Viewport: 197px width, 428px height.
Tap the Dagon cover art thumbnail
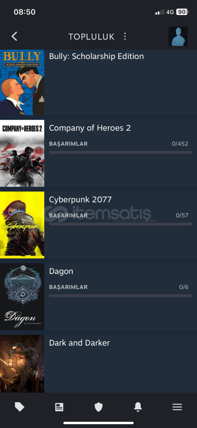click(22, 297)
